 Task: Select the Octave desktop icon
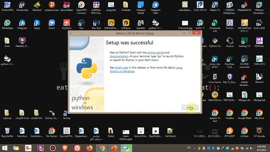click(229, 43)
